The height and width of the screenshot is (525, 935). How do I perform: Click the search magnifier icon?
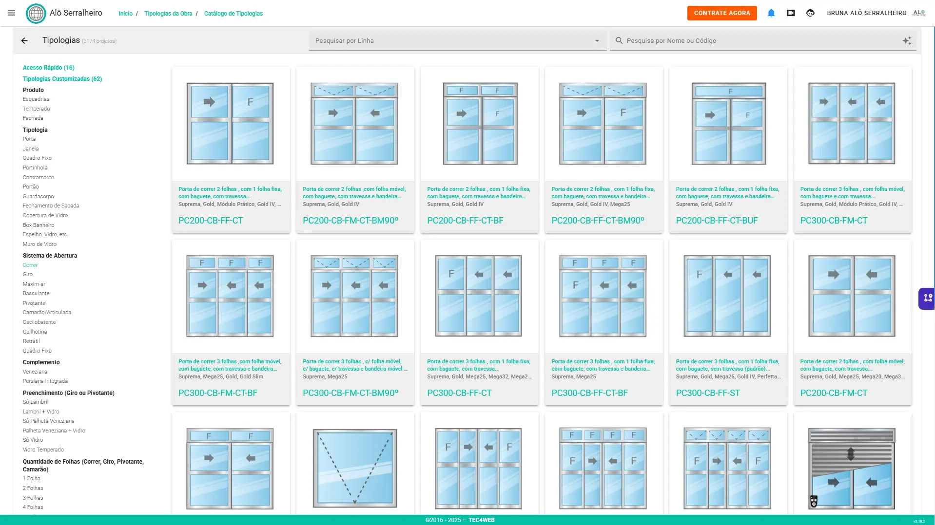[619, 41]
